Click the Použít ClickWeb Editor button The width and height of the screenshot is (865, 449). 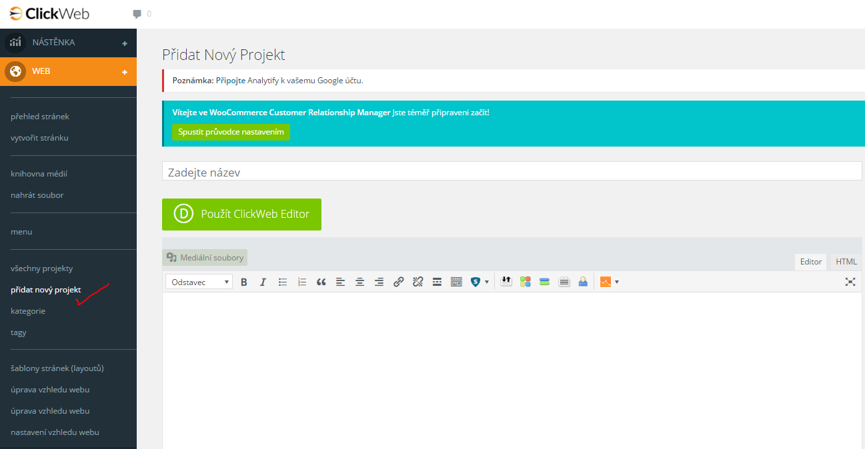(241, 214)
